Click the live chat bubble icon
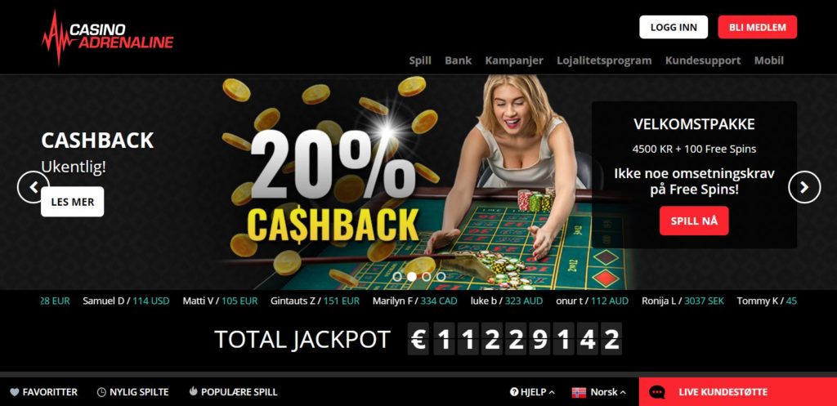This screenshot has height=406, width=837. click(x=657, y=392)
